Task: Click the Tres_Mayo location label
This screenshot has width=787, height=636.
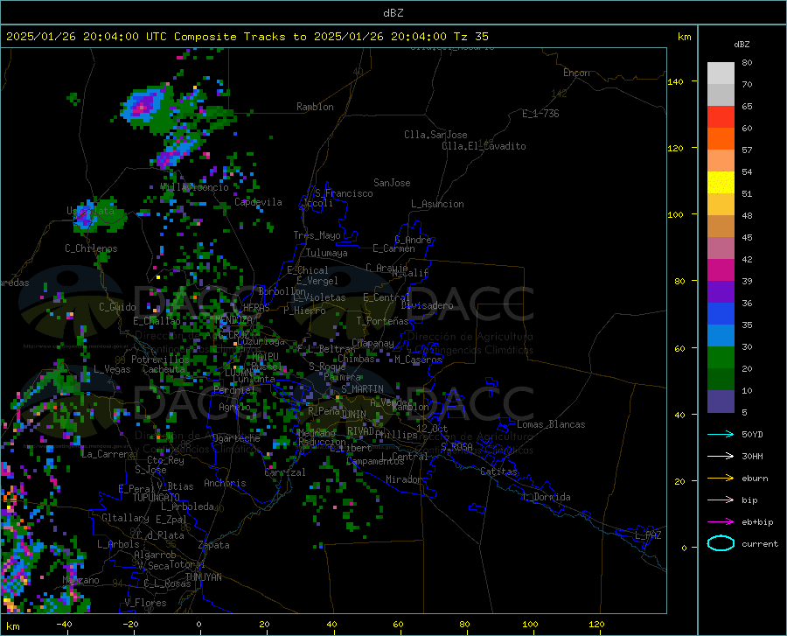Action: (x=317, y=235)
